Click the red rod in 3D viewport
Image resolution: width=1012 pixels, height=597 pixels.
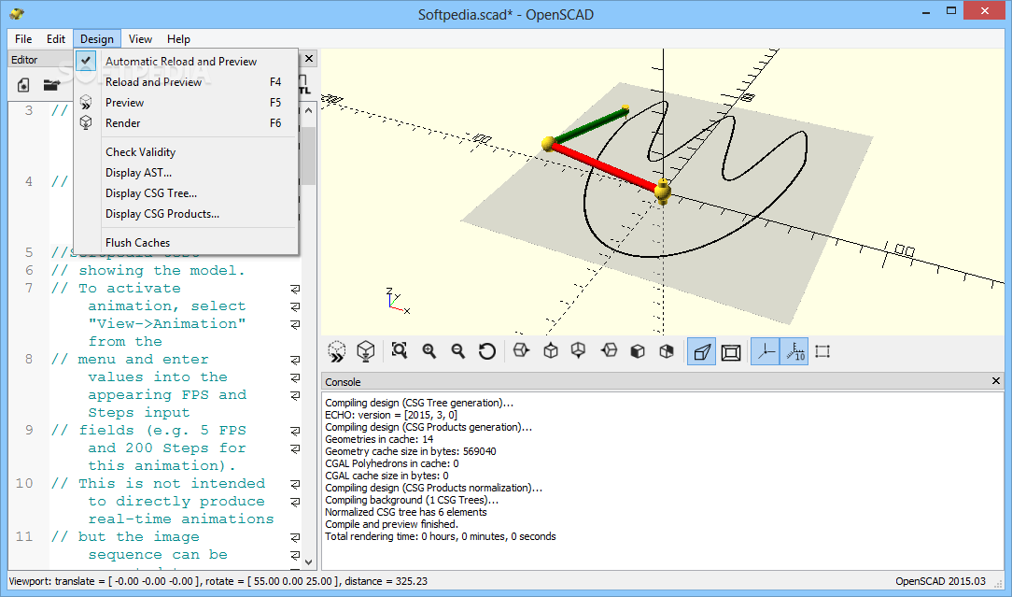pyautogui.click(x=603, y=166)
